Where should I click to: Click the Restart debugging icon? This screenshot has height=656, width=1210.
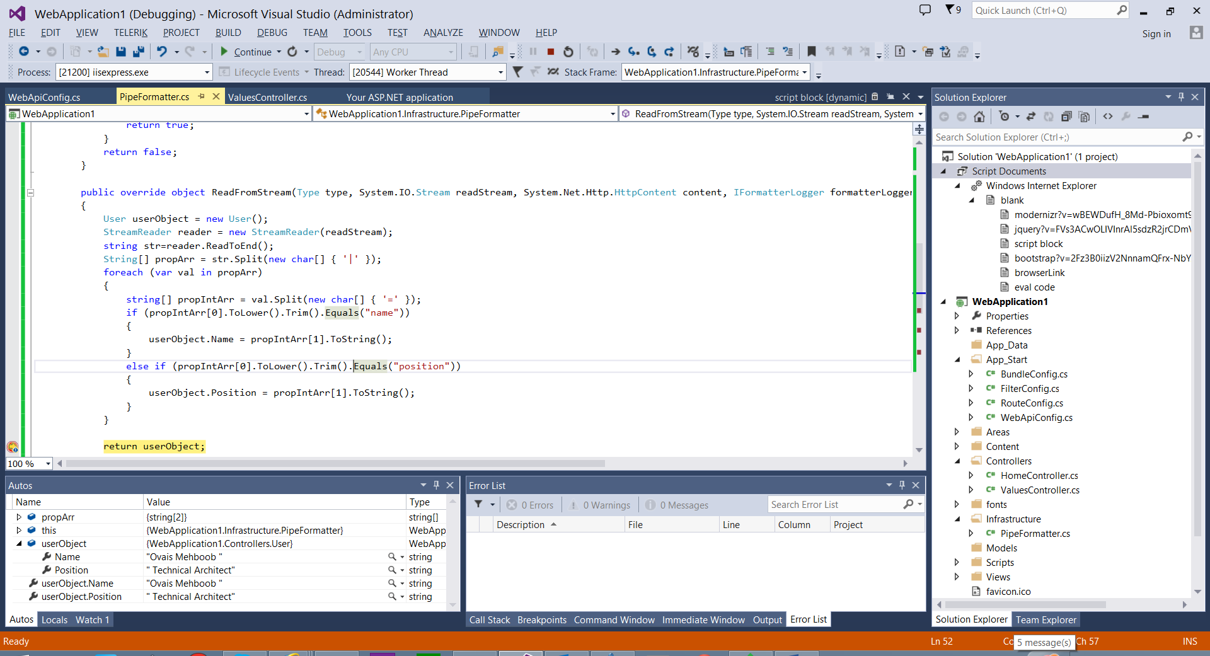click(568, 52)
